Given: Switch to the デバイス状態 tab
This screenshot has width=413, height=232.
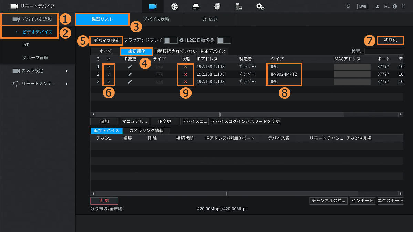Looking at the screenshot, I should click(x=156, y=19).
